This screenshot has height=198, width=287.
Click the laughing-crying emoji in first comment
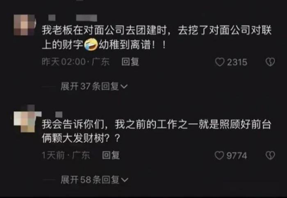(x=91, y=44)
